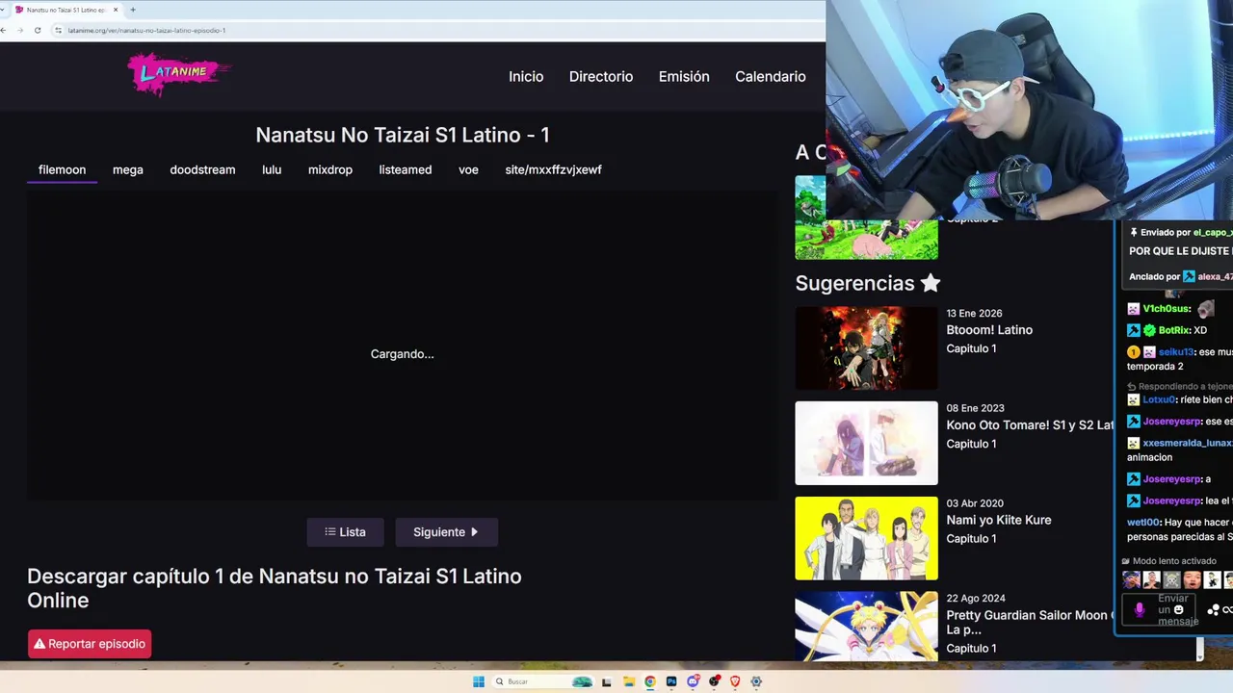Click chat username Lotxu0
The height and width of the screenshot is (693, 1233).
tap(1160, 399)
